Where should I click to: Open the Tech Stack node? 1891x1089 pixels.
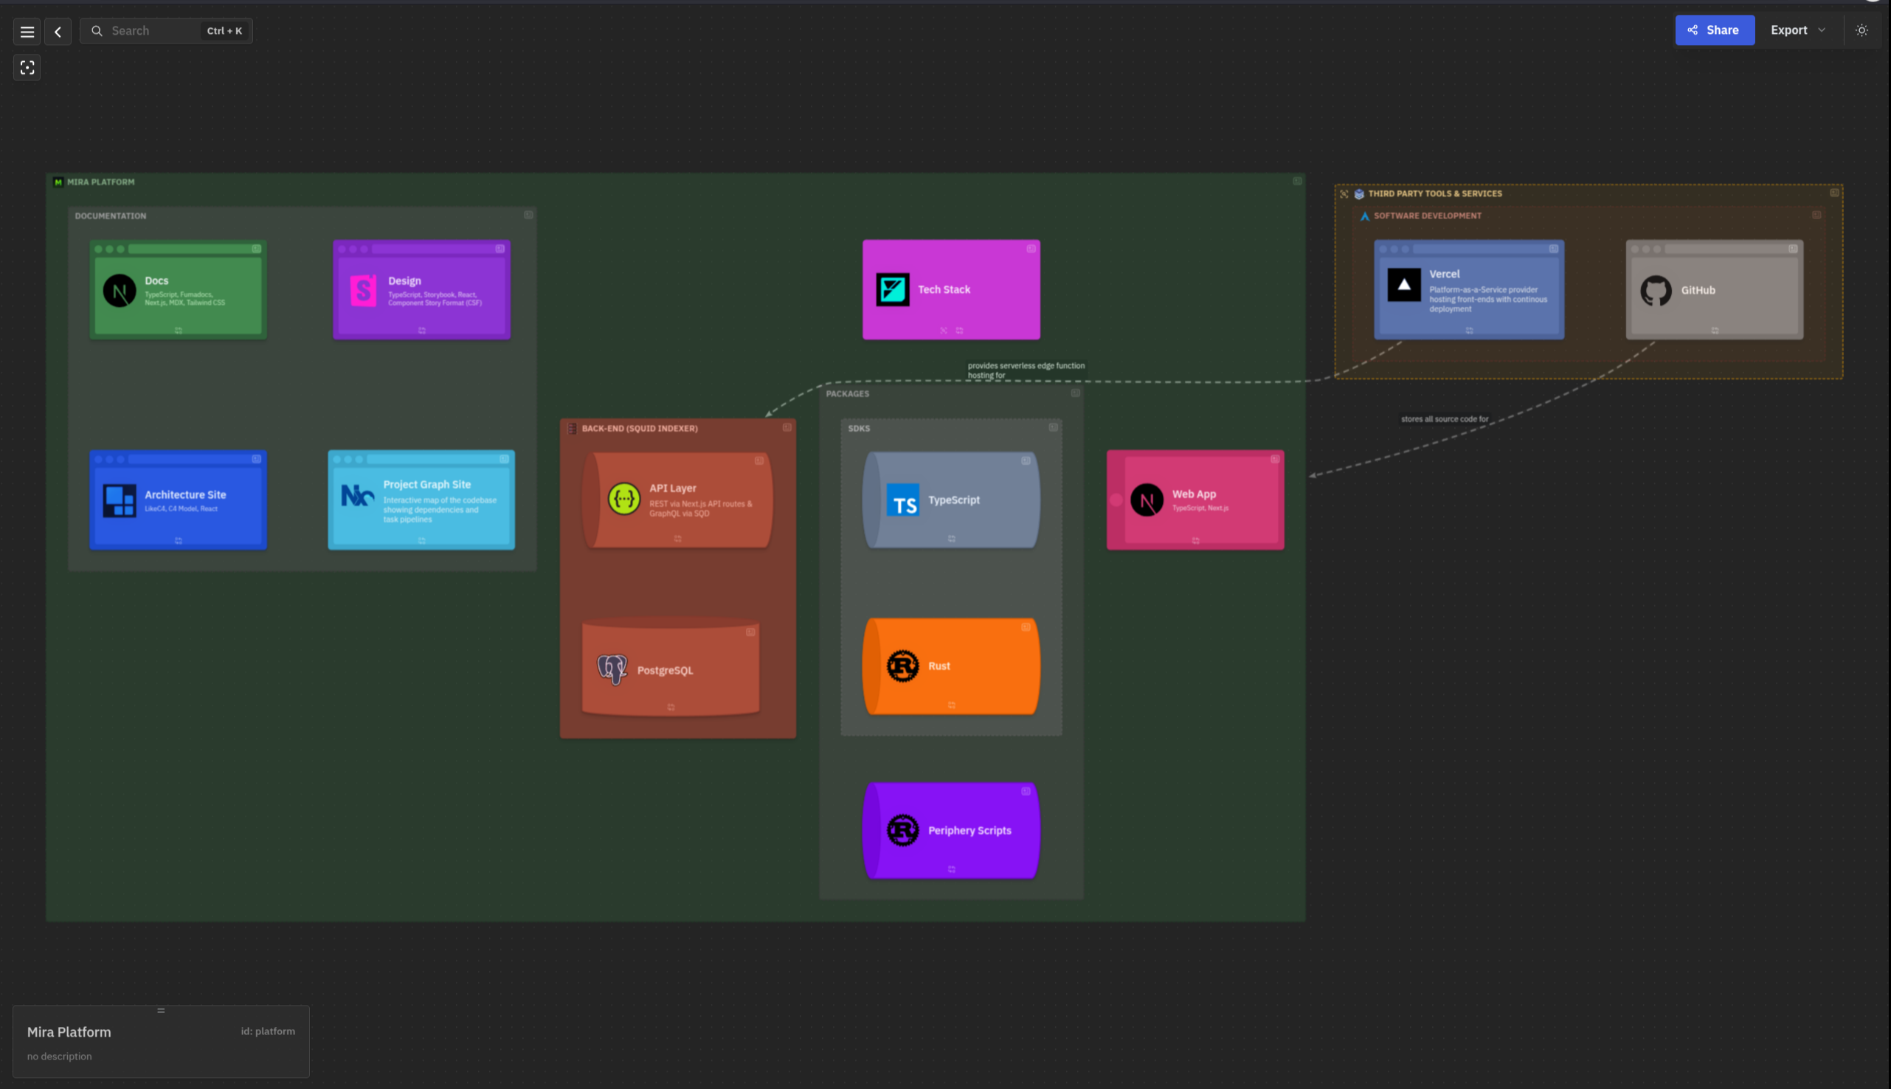pos(950,289)
